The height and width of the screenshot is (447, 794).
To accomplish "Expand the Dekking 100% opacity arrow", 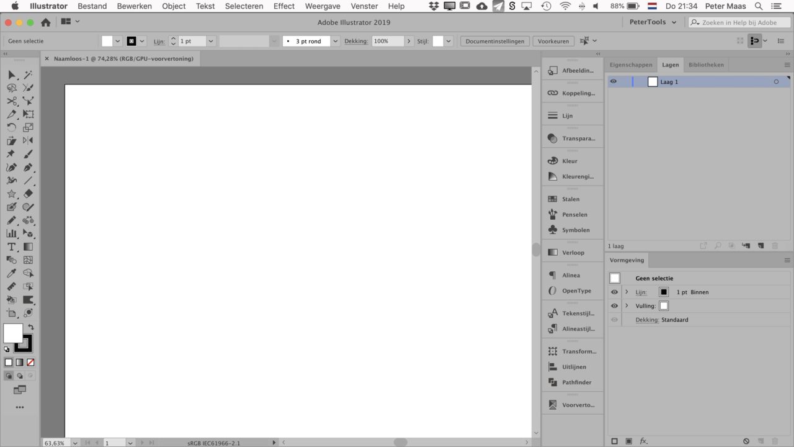I will click(408, 41).
